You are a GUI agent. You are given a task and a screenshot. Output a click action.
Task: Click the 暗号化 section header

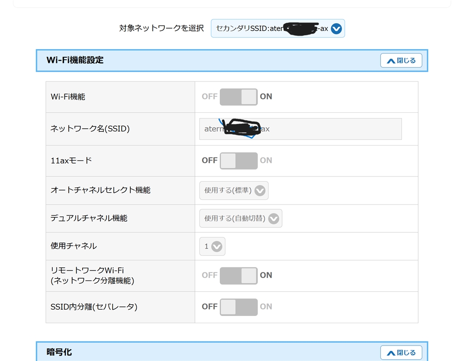(x=182, y=352)
